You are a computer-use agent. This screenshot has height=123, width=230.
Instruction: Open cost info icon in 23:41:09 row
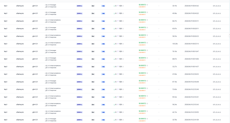(x=147, y=119)
